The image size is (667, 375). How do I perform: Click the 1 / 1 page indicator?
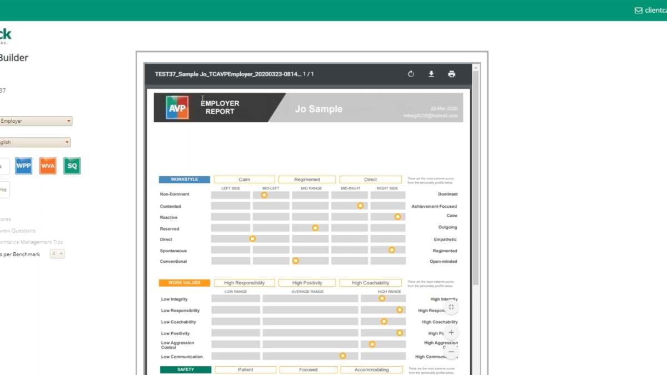pos(308,74)
